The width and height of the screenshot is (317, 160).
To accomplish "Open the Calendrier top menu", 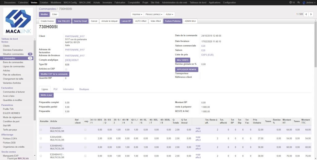I will pyautogui.click(x=23, y=2).
